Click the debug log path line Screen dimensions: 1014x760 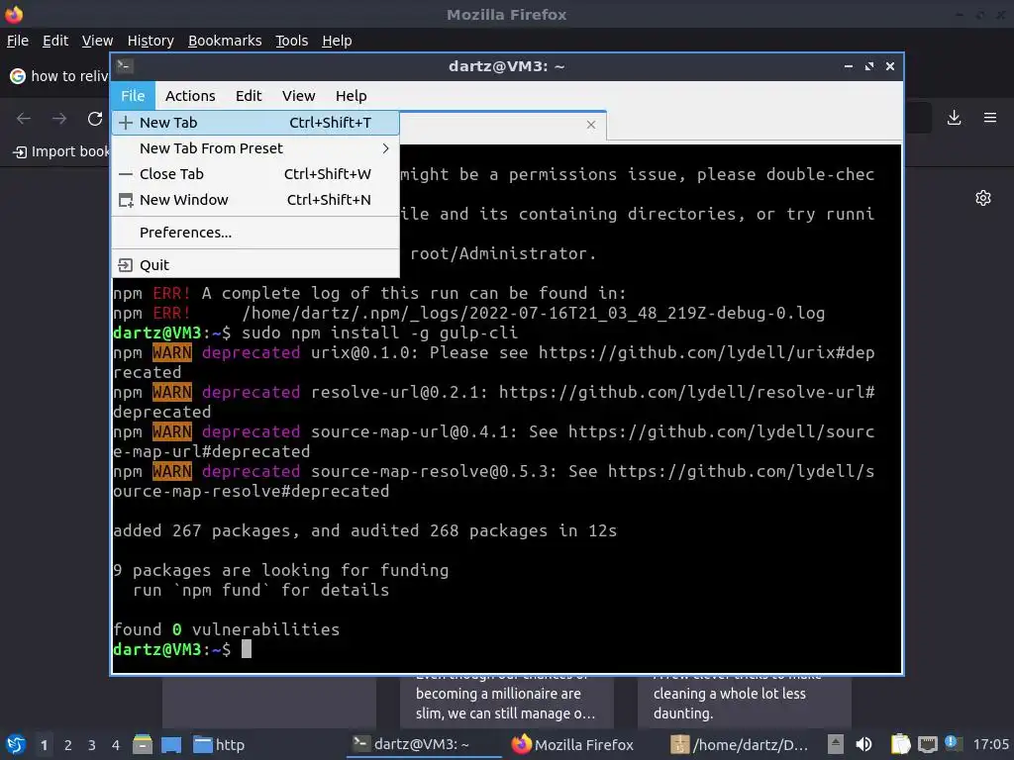tap(468, 313)
